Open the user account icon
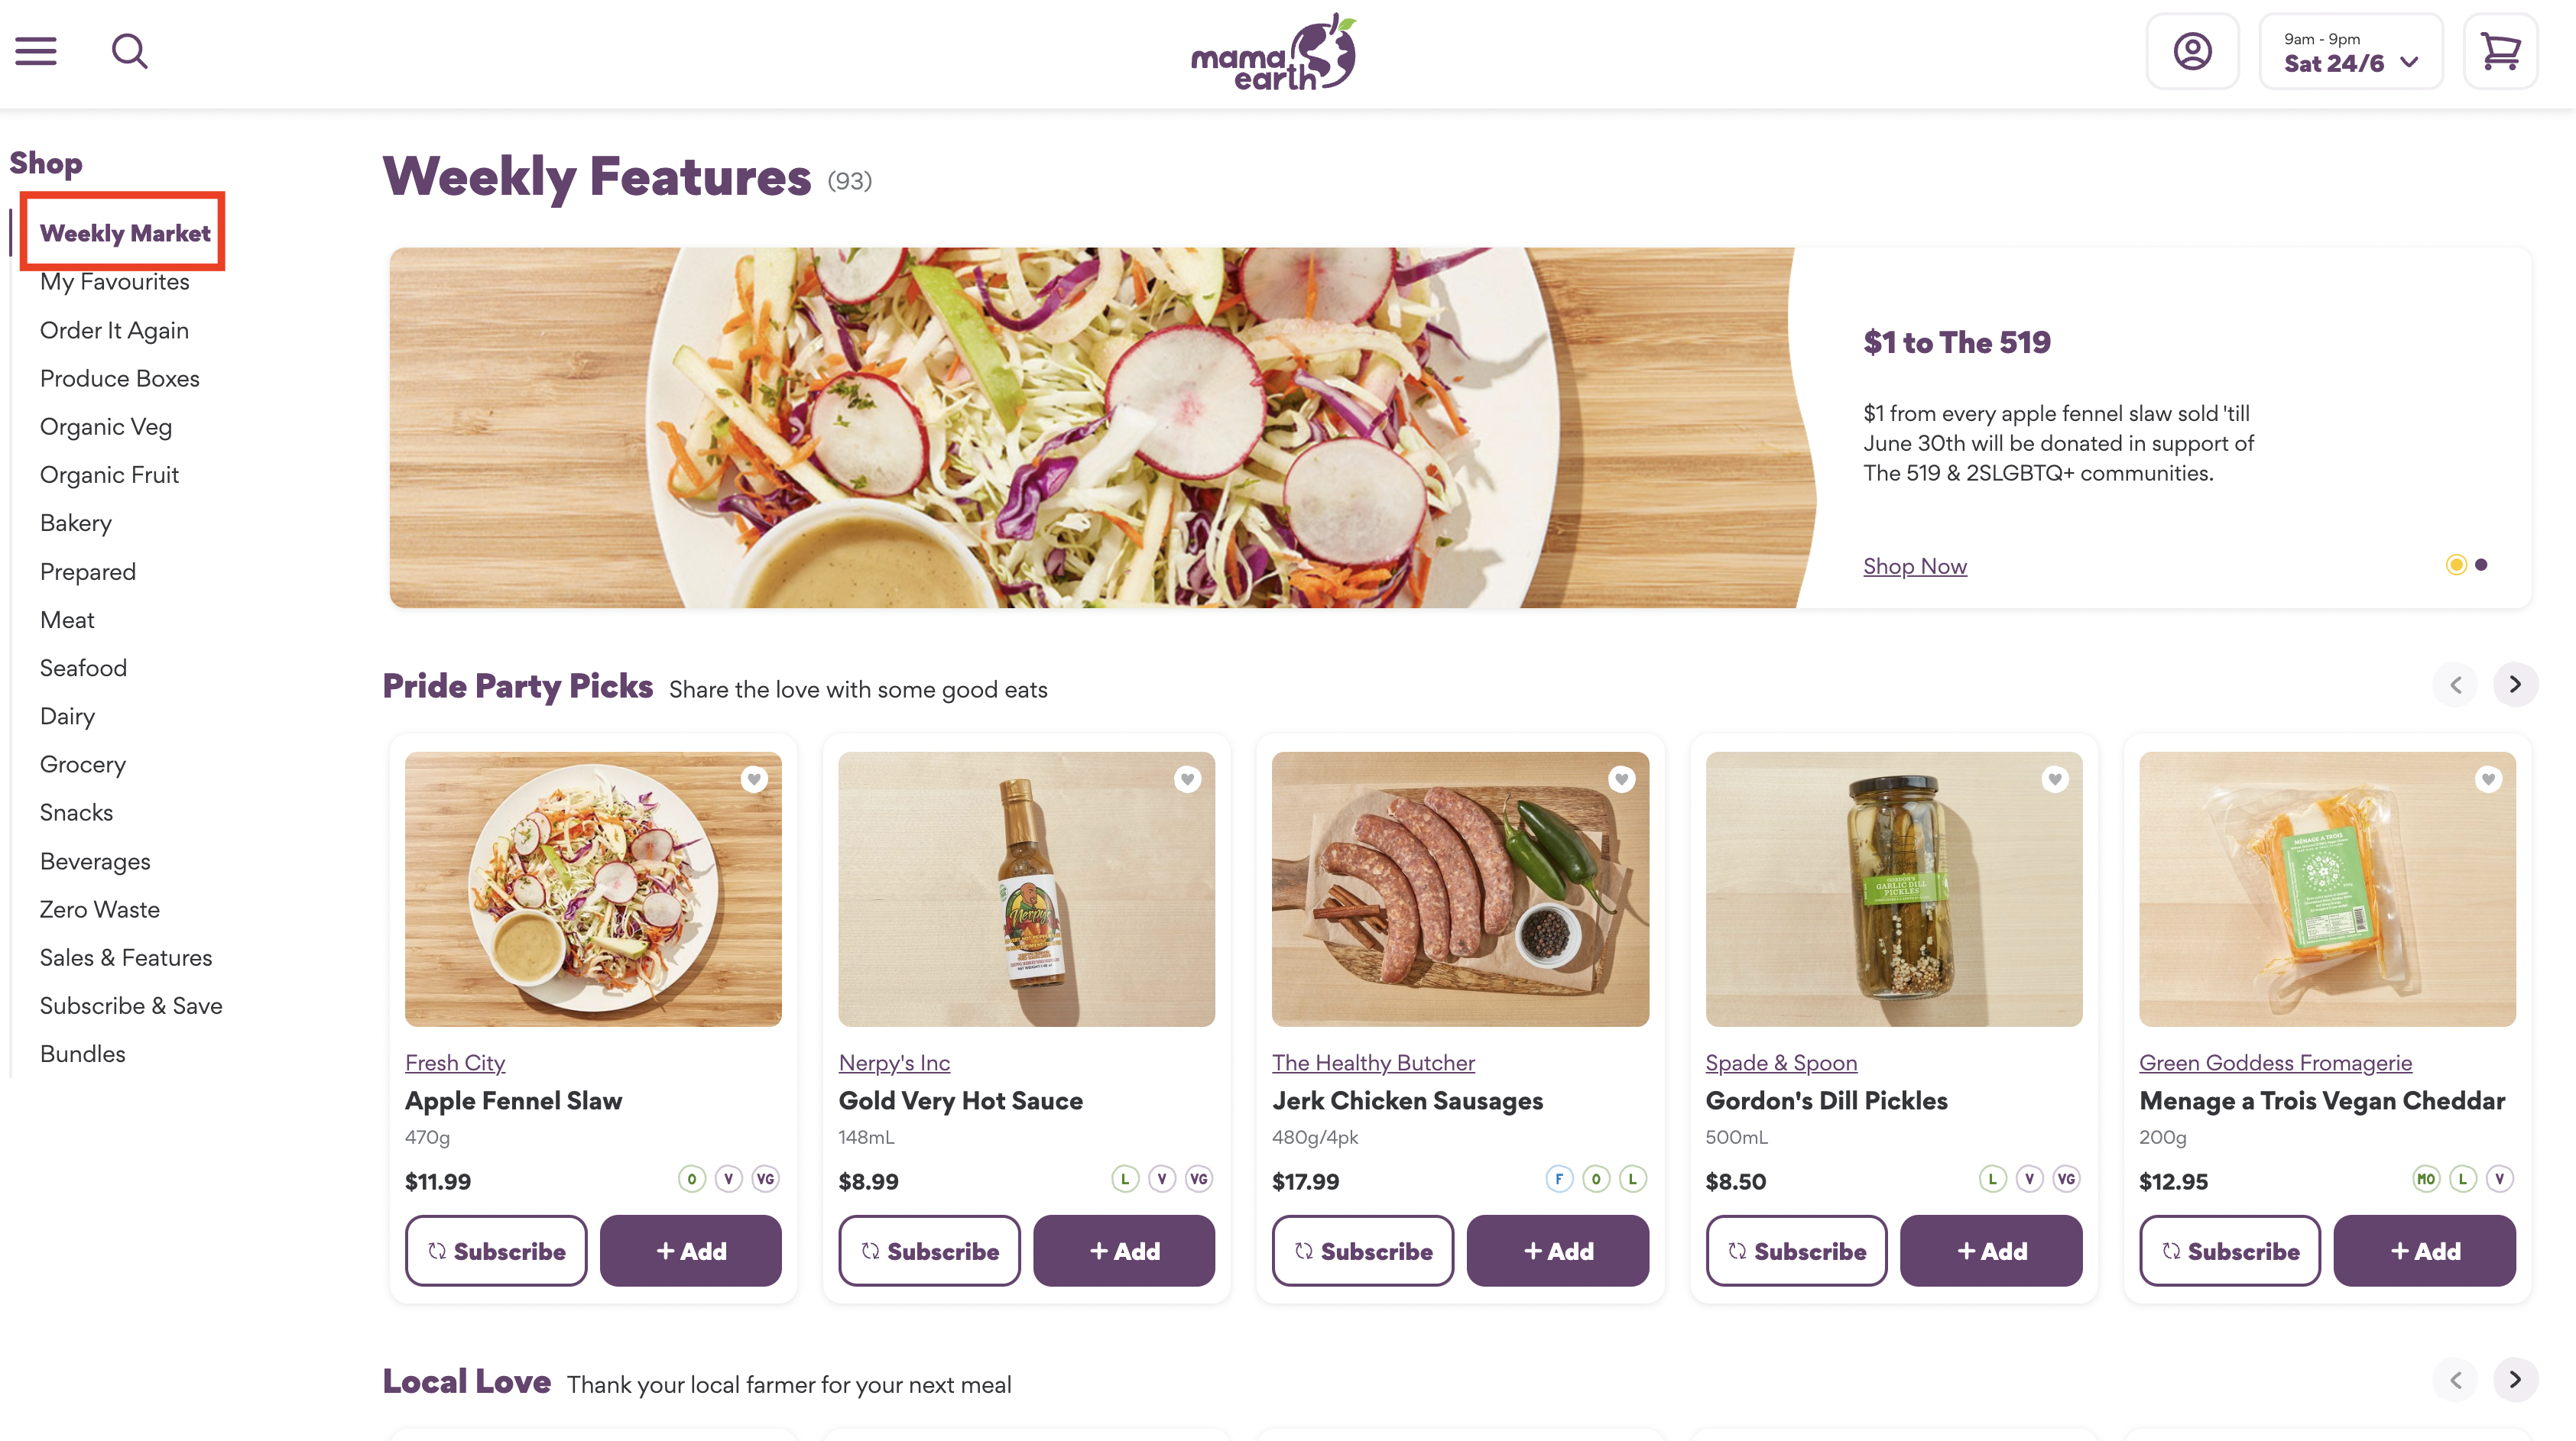 (x=2192, y=51)
